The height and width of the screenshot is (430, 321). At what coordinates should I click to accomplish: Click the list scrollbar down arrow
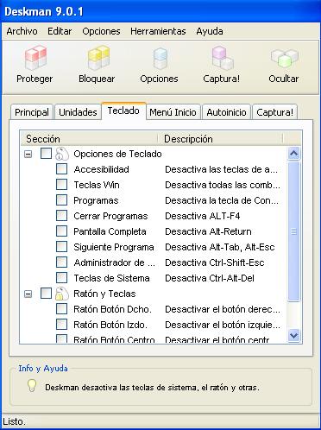[x=294, y=336]
